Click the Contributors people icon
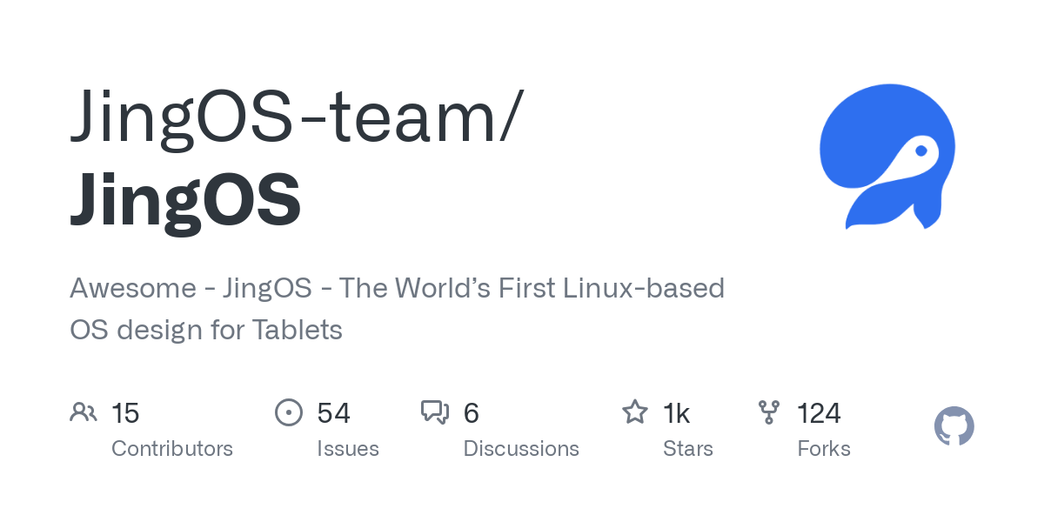The image size is (1044, 522). pos(84,412)
